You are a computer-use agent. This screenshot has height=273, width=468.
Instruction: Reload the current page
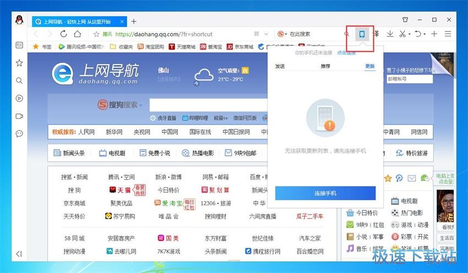coord(63,34)
